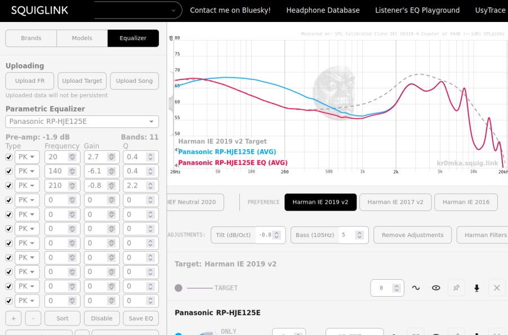508x335 pixels.
Task: Click minus icon to remove band
Action: click(x=33, y=319)
